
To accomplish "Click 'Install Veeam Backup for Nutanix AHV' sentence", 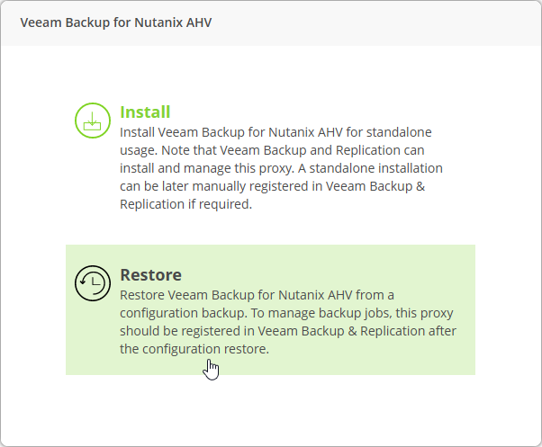I will (x=231, y=132).
